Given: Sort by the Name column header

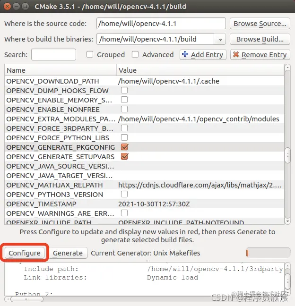Looking at the screenshot, I should tap(61, 70).
